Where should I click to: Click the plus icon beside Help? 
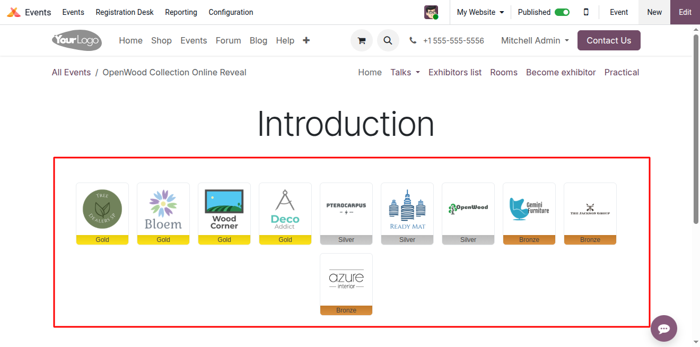[x=306, y=40]
